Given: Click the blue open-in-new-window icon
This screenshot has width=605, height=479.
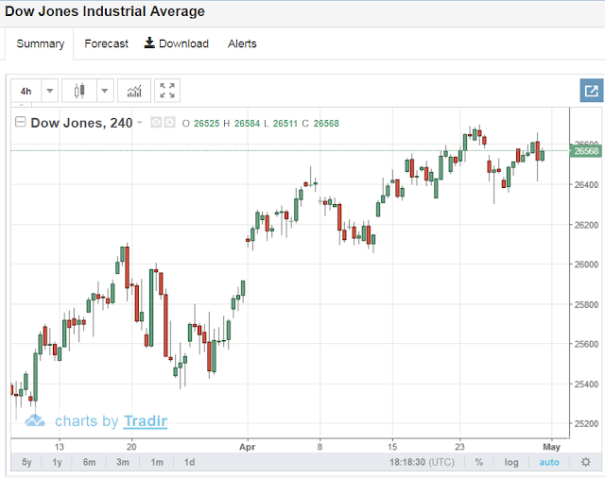Looking at the screenshot, I should pyautogui.click(x=592, y=91).
